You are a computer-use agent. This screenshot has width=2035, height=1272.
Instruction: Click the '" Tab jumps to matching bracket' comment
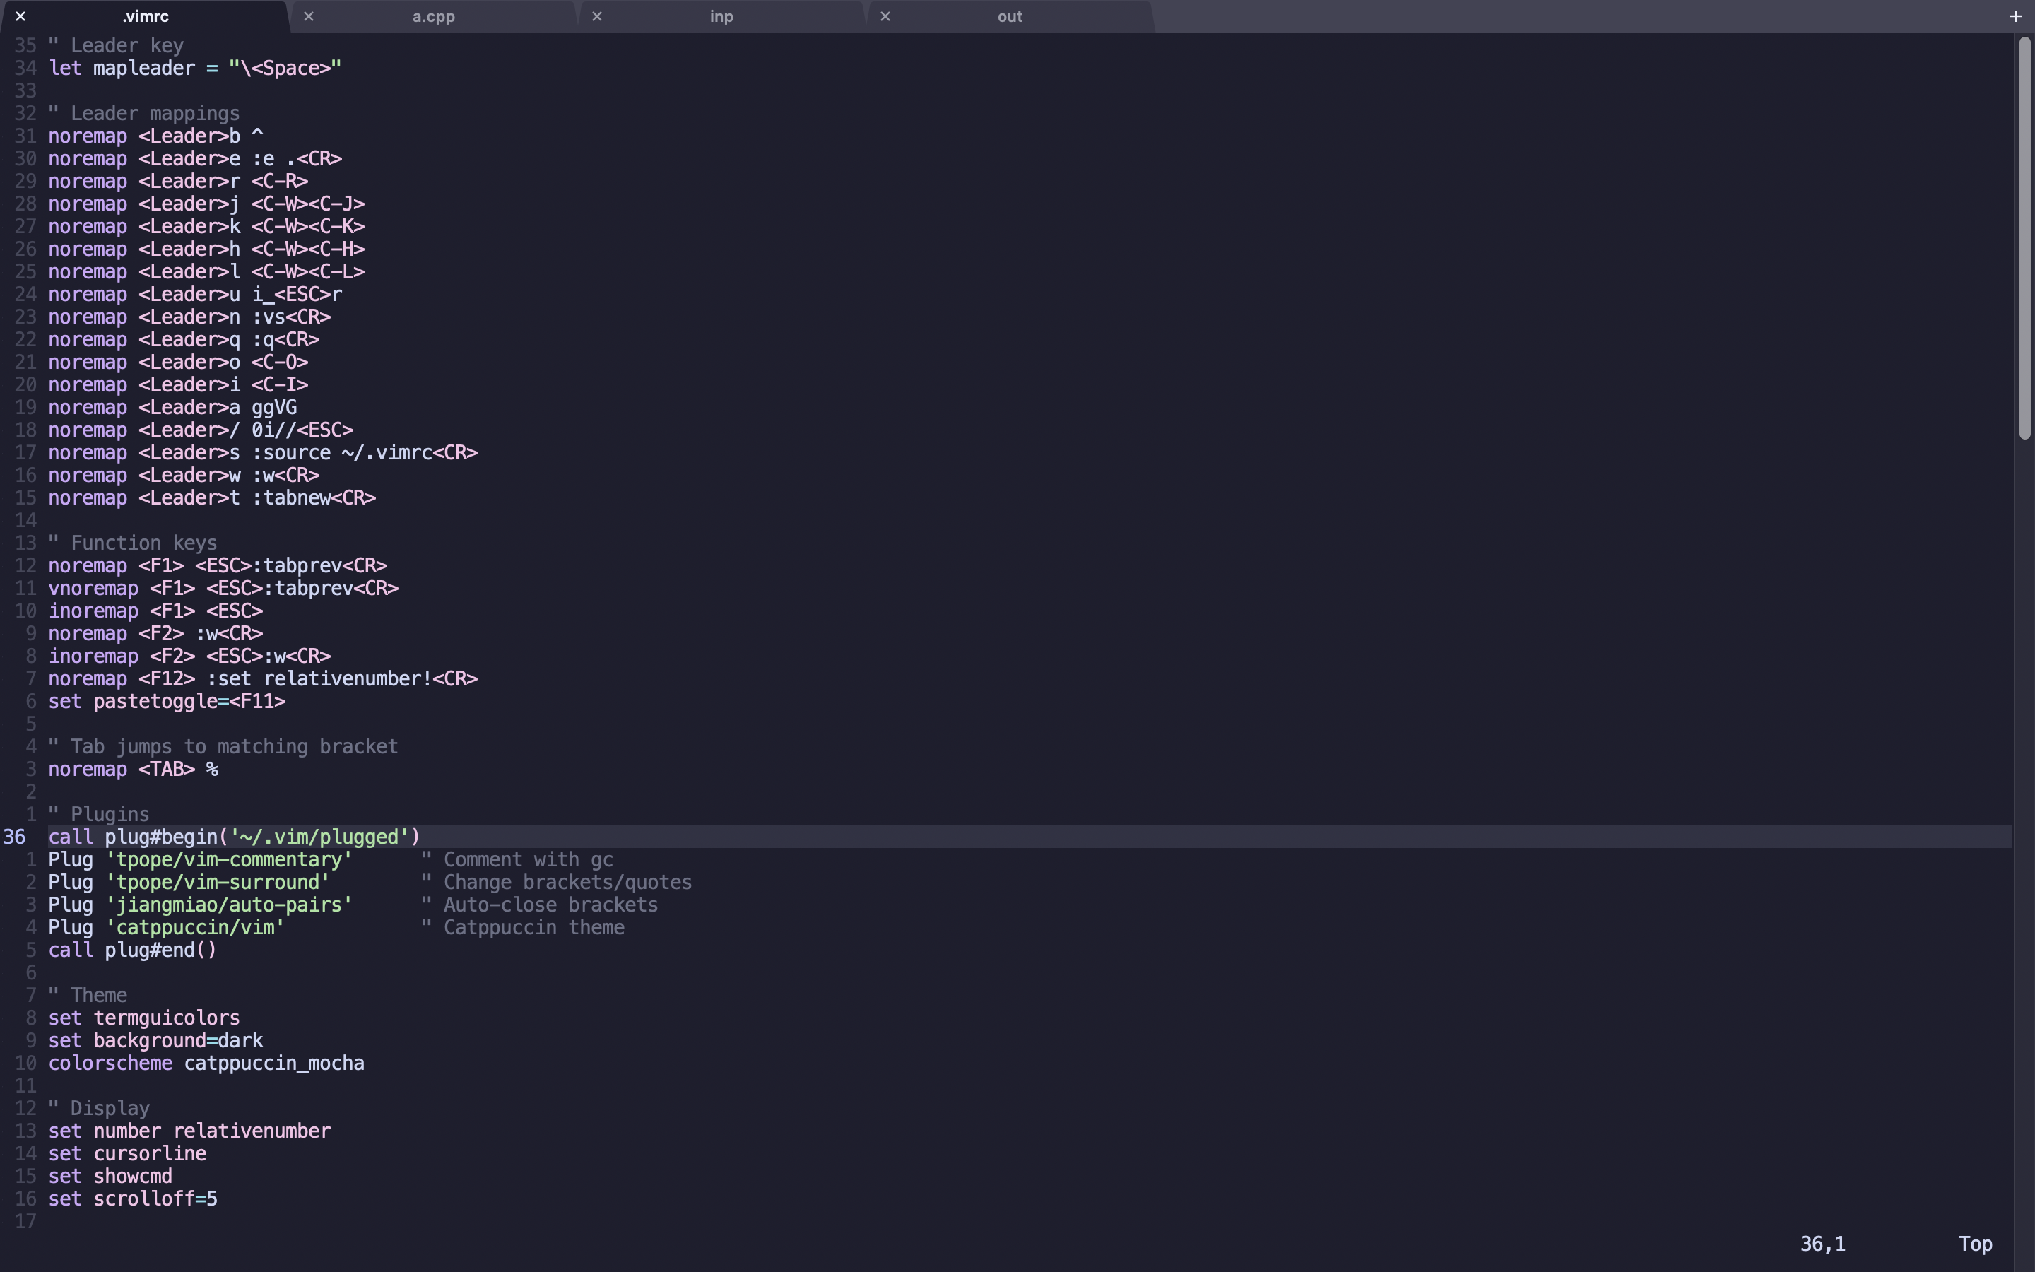223,747
